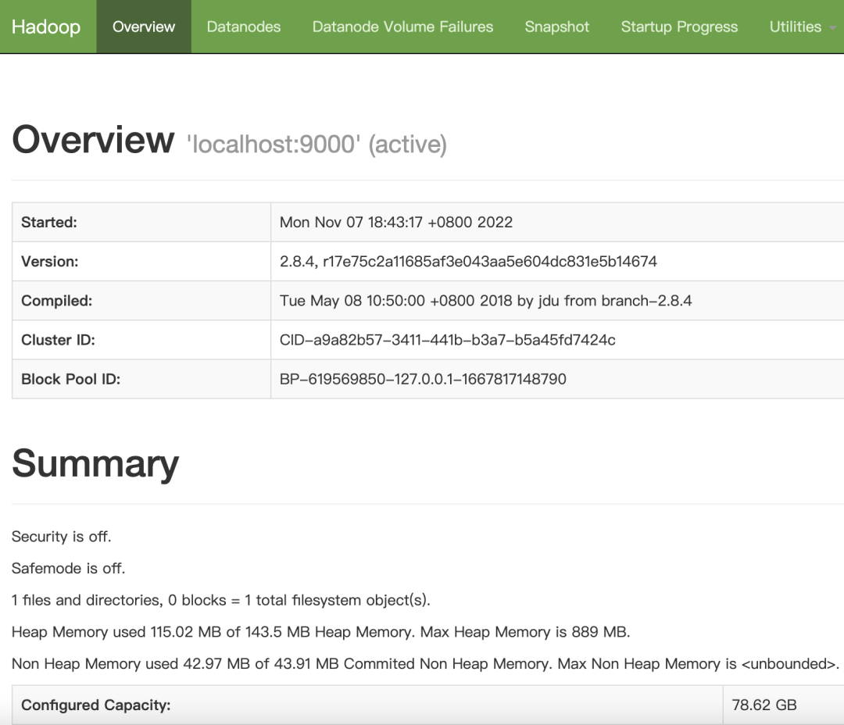844x725 pixels.
Task: Click the 'Version:' row label
Action: click(49, 262)
